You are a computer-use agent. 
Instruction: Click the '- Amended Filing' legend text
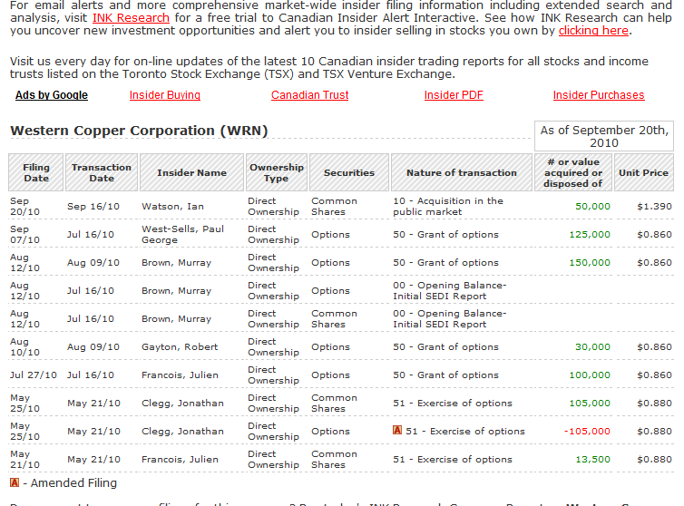pos(70,483)
